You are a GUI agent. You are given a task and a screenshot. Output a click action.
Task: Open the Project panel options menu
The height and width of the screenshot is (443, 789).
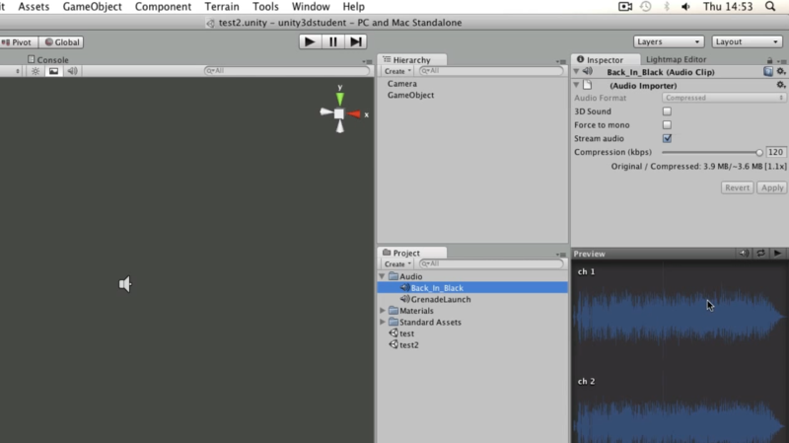pos(561,255)
